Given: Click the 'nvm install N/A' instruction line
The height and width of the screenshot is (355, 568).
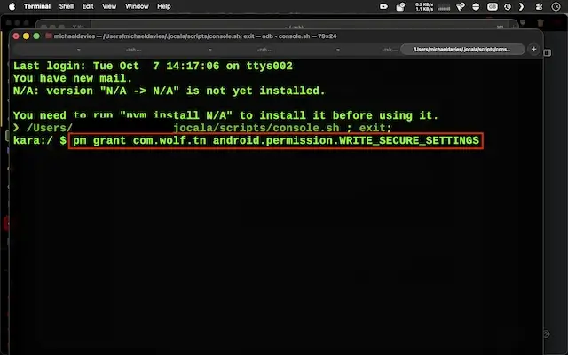Looking at the screenshot, I should tap(225, 115).
